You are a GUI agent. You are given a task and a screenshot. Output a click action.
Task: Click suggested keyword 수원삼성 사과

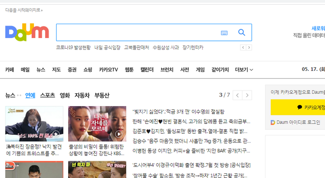[x=166, y=48]
